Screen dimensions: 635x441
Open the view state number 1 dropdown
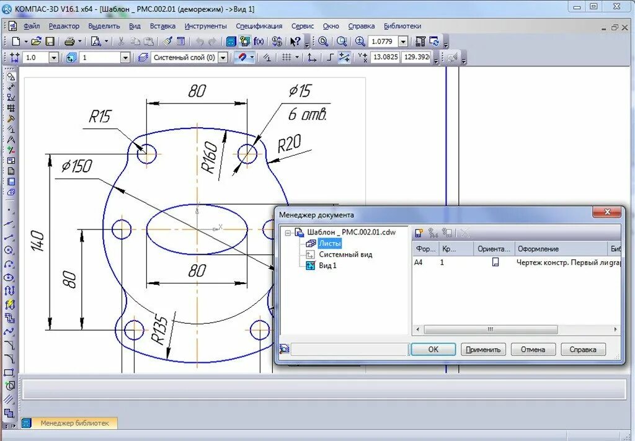125,58
